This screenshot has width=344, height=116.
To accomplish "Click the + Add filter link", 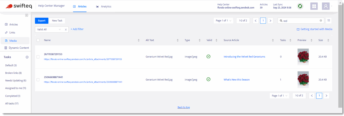I will click(x=77, y=29).
